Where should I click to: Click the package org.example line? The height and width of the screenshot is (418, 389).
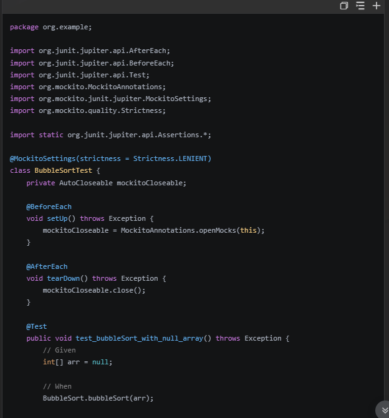point(50,27)
